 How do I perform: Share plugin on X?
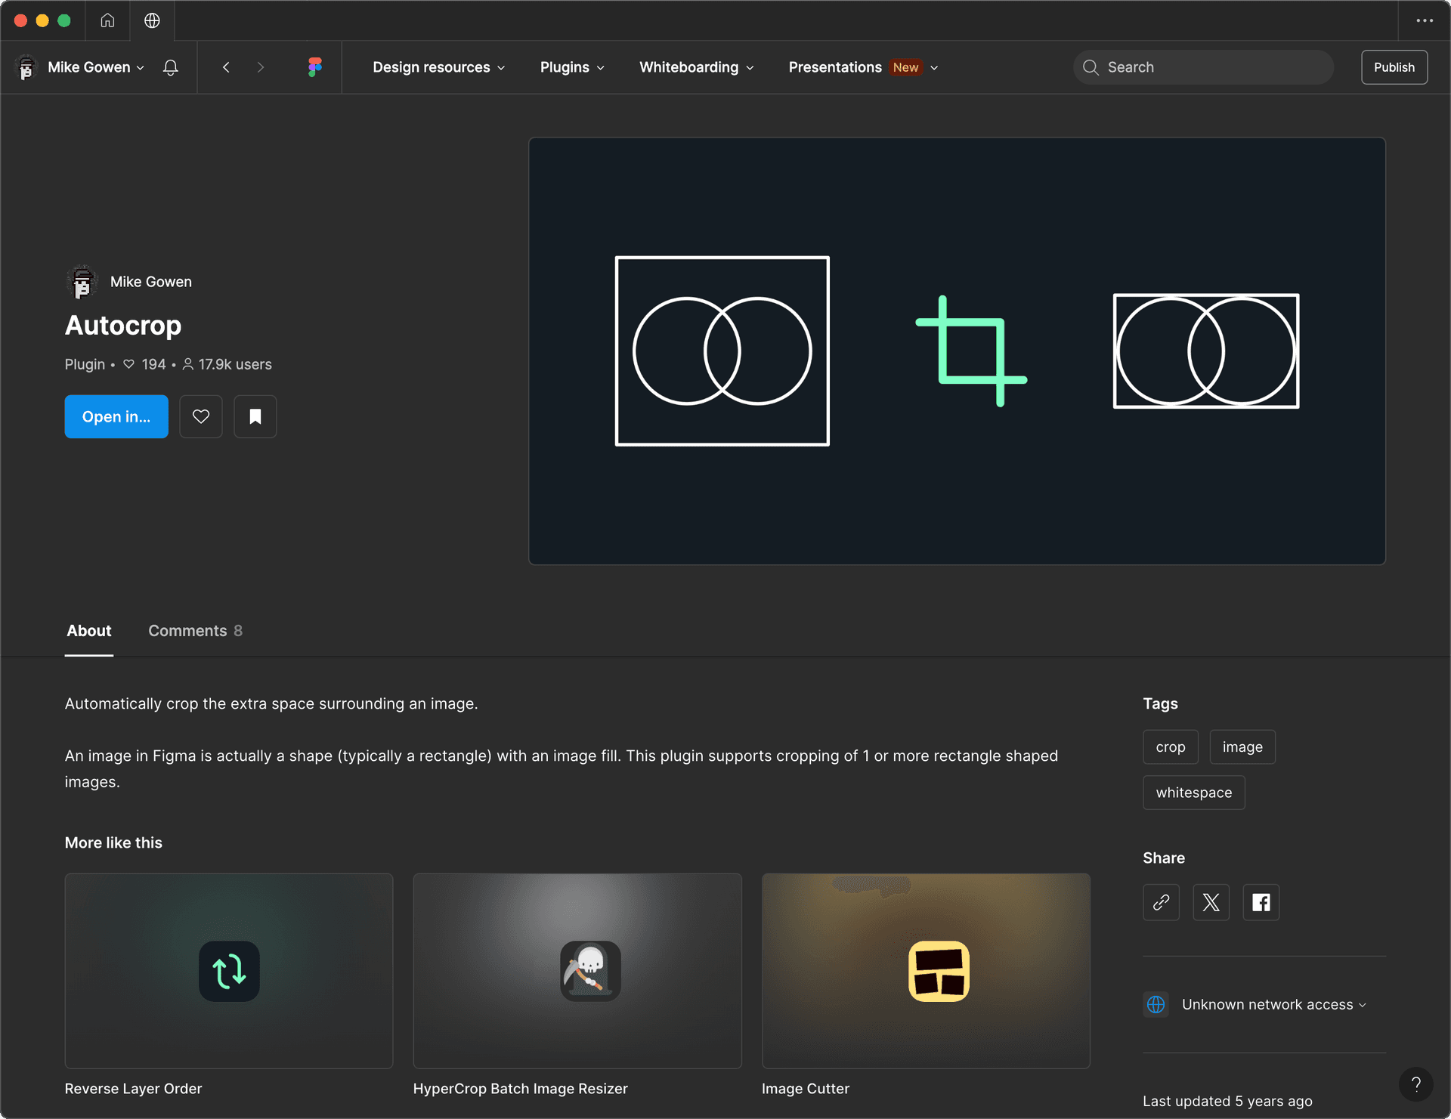(1211, 902)
